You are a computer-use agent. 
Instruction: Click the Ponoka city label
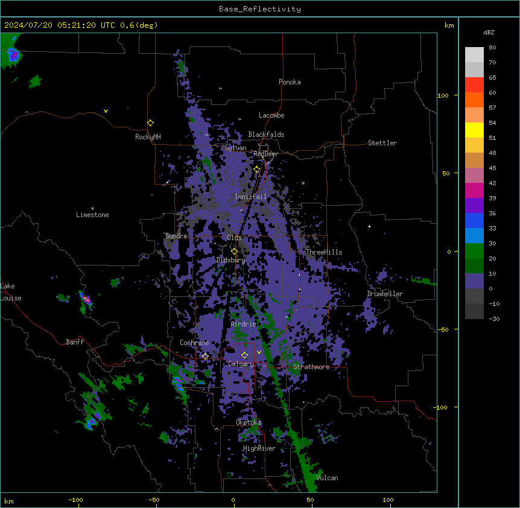click(x=290, y=82)
